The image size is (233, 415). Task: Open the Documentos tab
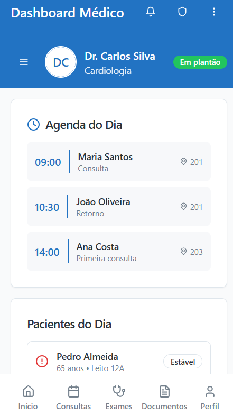(164, 398)
